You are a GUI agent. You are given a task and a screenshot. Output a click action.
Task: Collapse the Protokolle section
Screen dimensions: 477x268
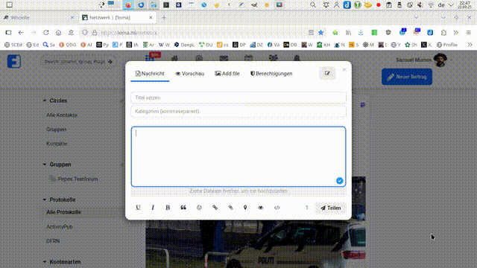coord(45,200)
